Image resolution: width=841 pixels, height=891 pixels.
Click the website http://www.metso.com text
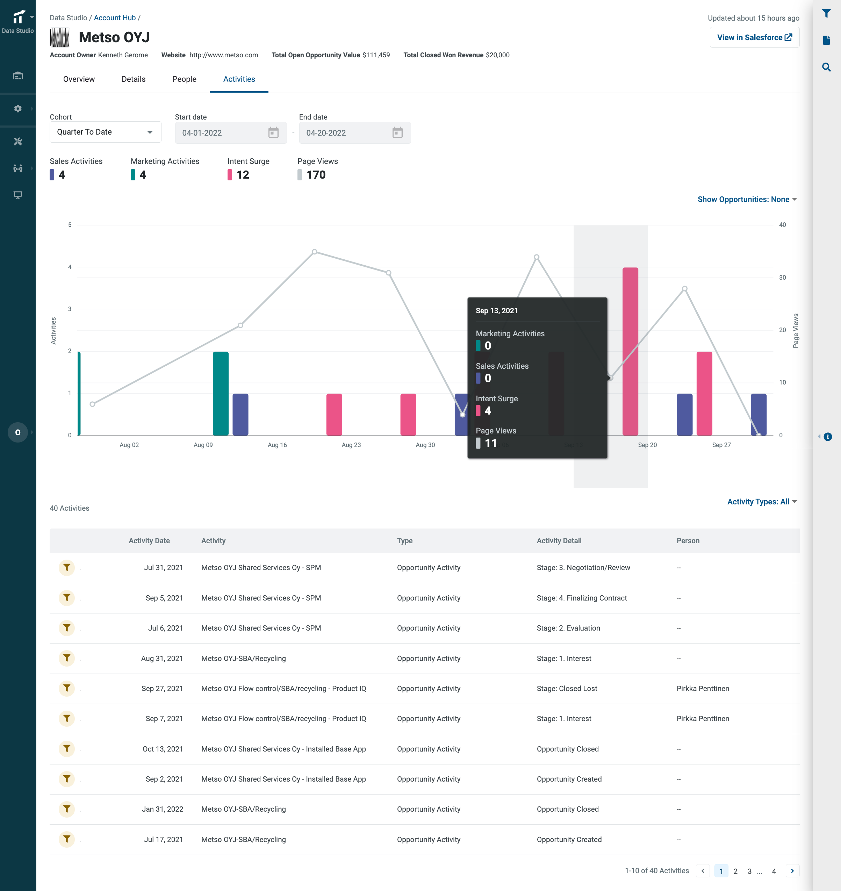point(224,55)
